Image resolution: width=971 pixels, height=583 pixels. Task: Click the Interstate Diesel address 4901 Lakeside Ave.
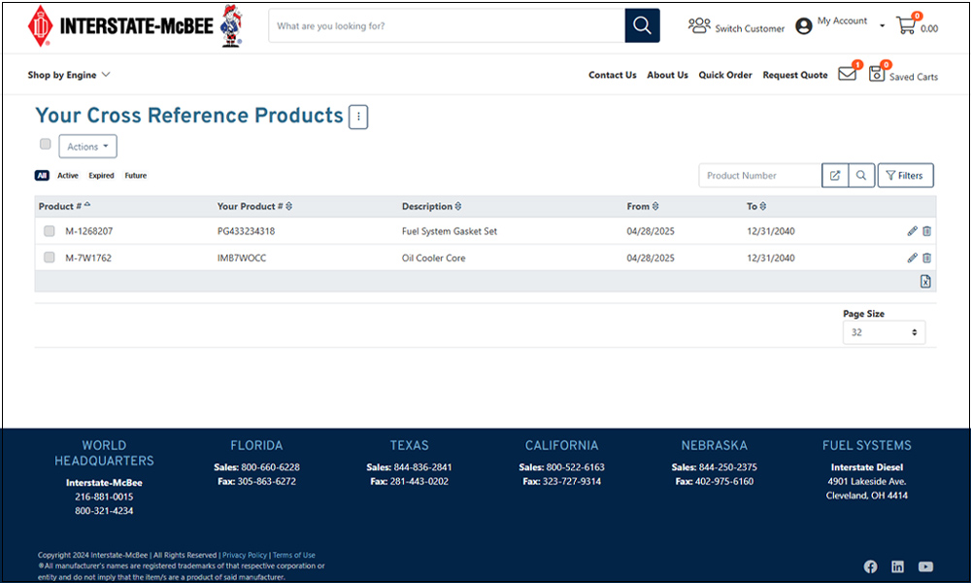click(x=867, y=481)
